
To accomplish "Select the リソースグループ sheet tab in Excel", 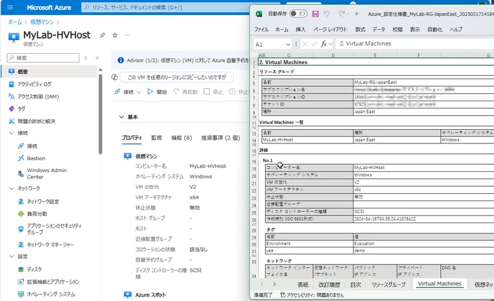I will 388,284.
